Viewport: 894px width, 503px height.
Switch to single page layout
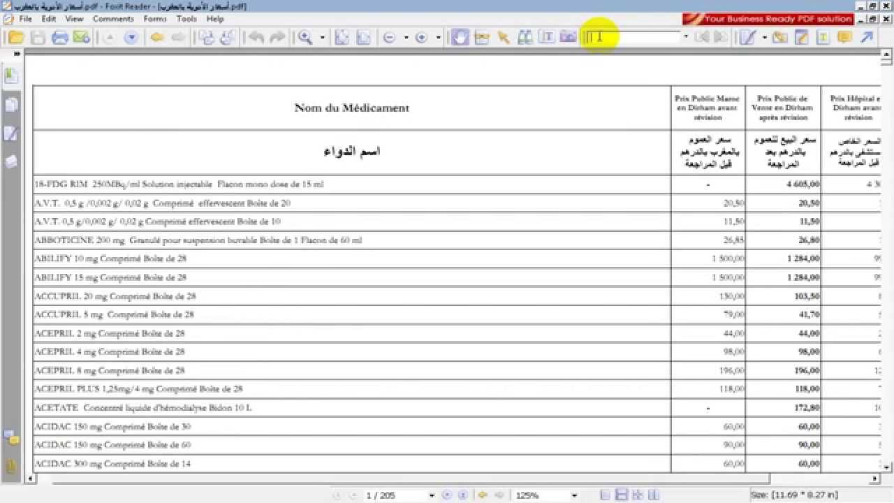(606, 495)
